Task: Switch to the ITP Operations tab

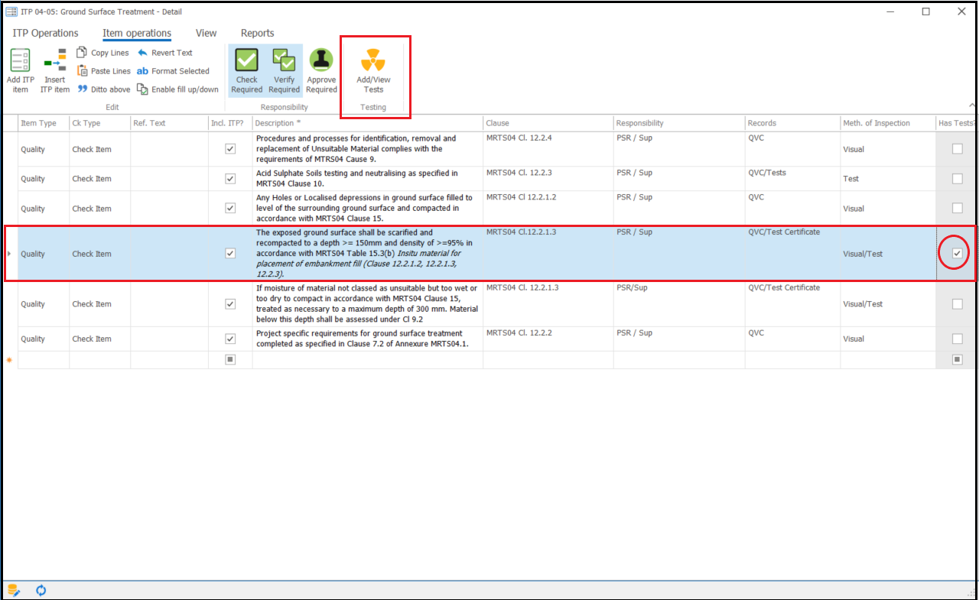Action: point(46,33)
